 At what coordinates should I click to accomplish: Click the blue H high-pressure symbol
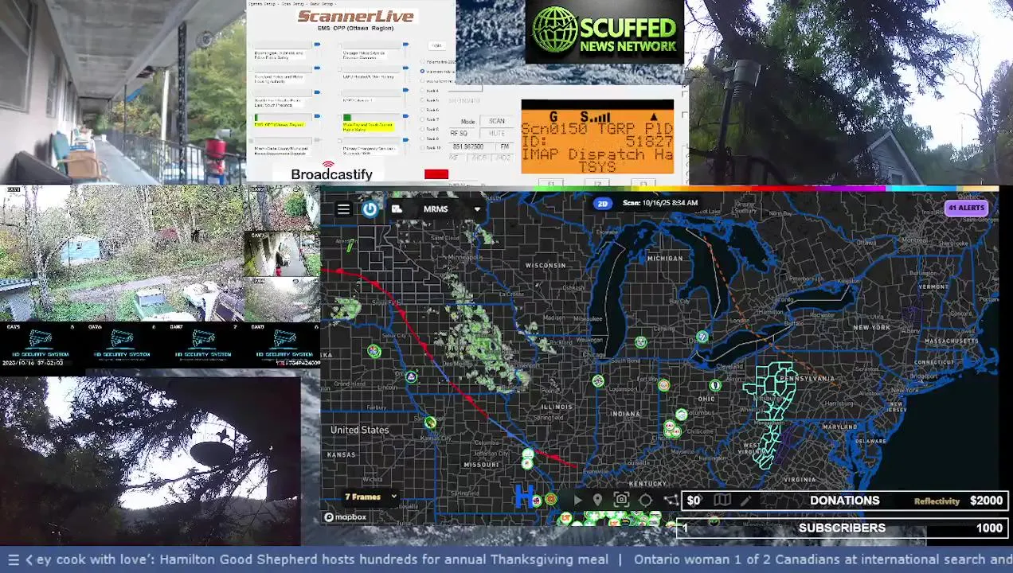click(x=523, y=496)
